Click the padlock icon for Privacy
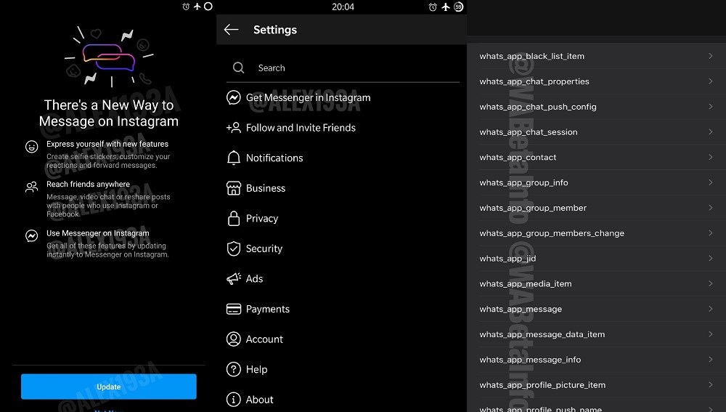726x412 pixels. [x=233, y=218]
